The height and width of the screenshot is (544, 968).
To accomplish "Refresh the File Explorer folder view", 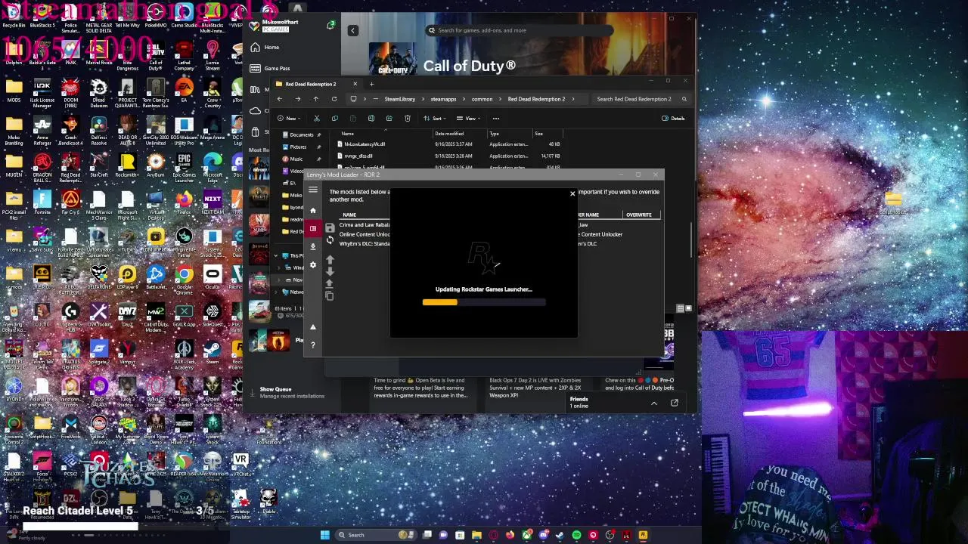I will pos(334,99).
